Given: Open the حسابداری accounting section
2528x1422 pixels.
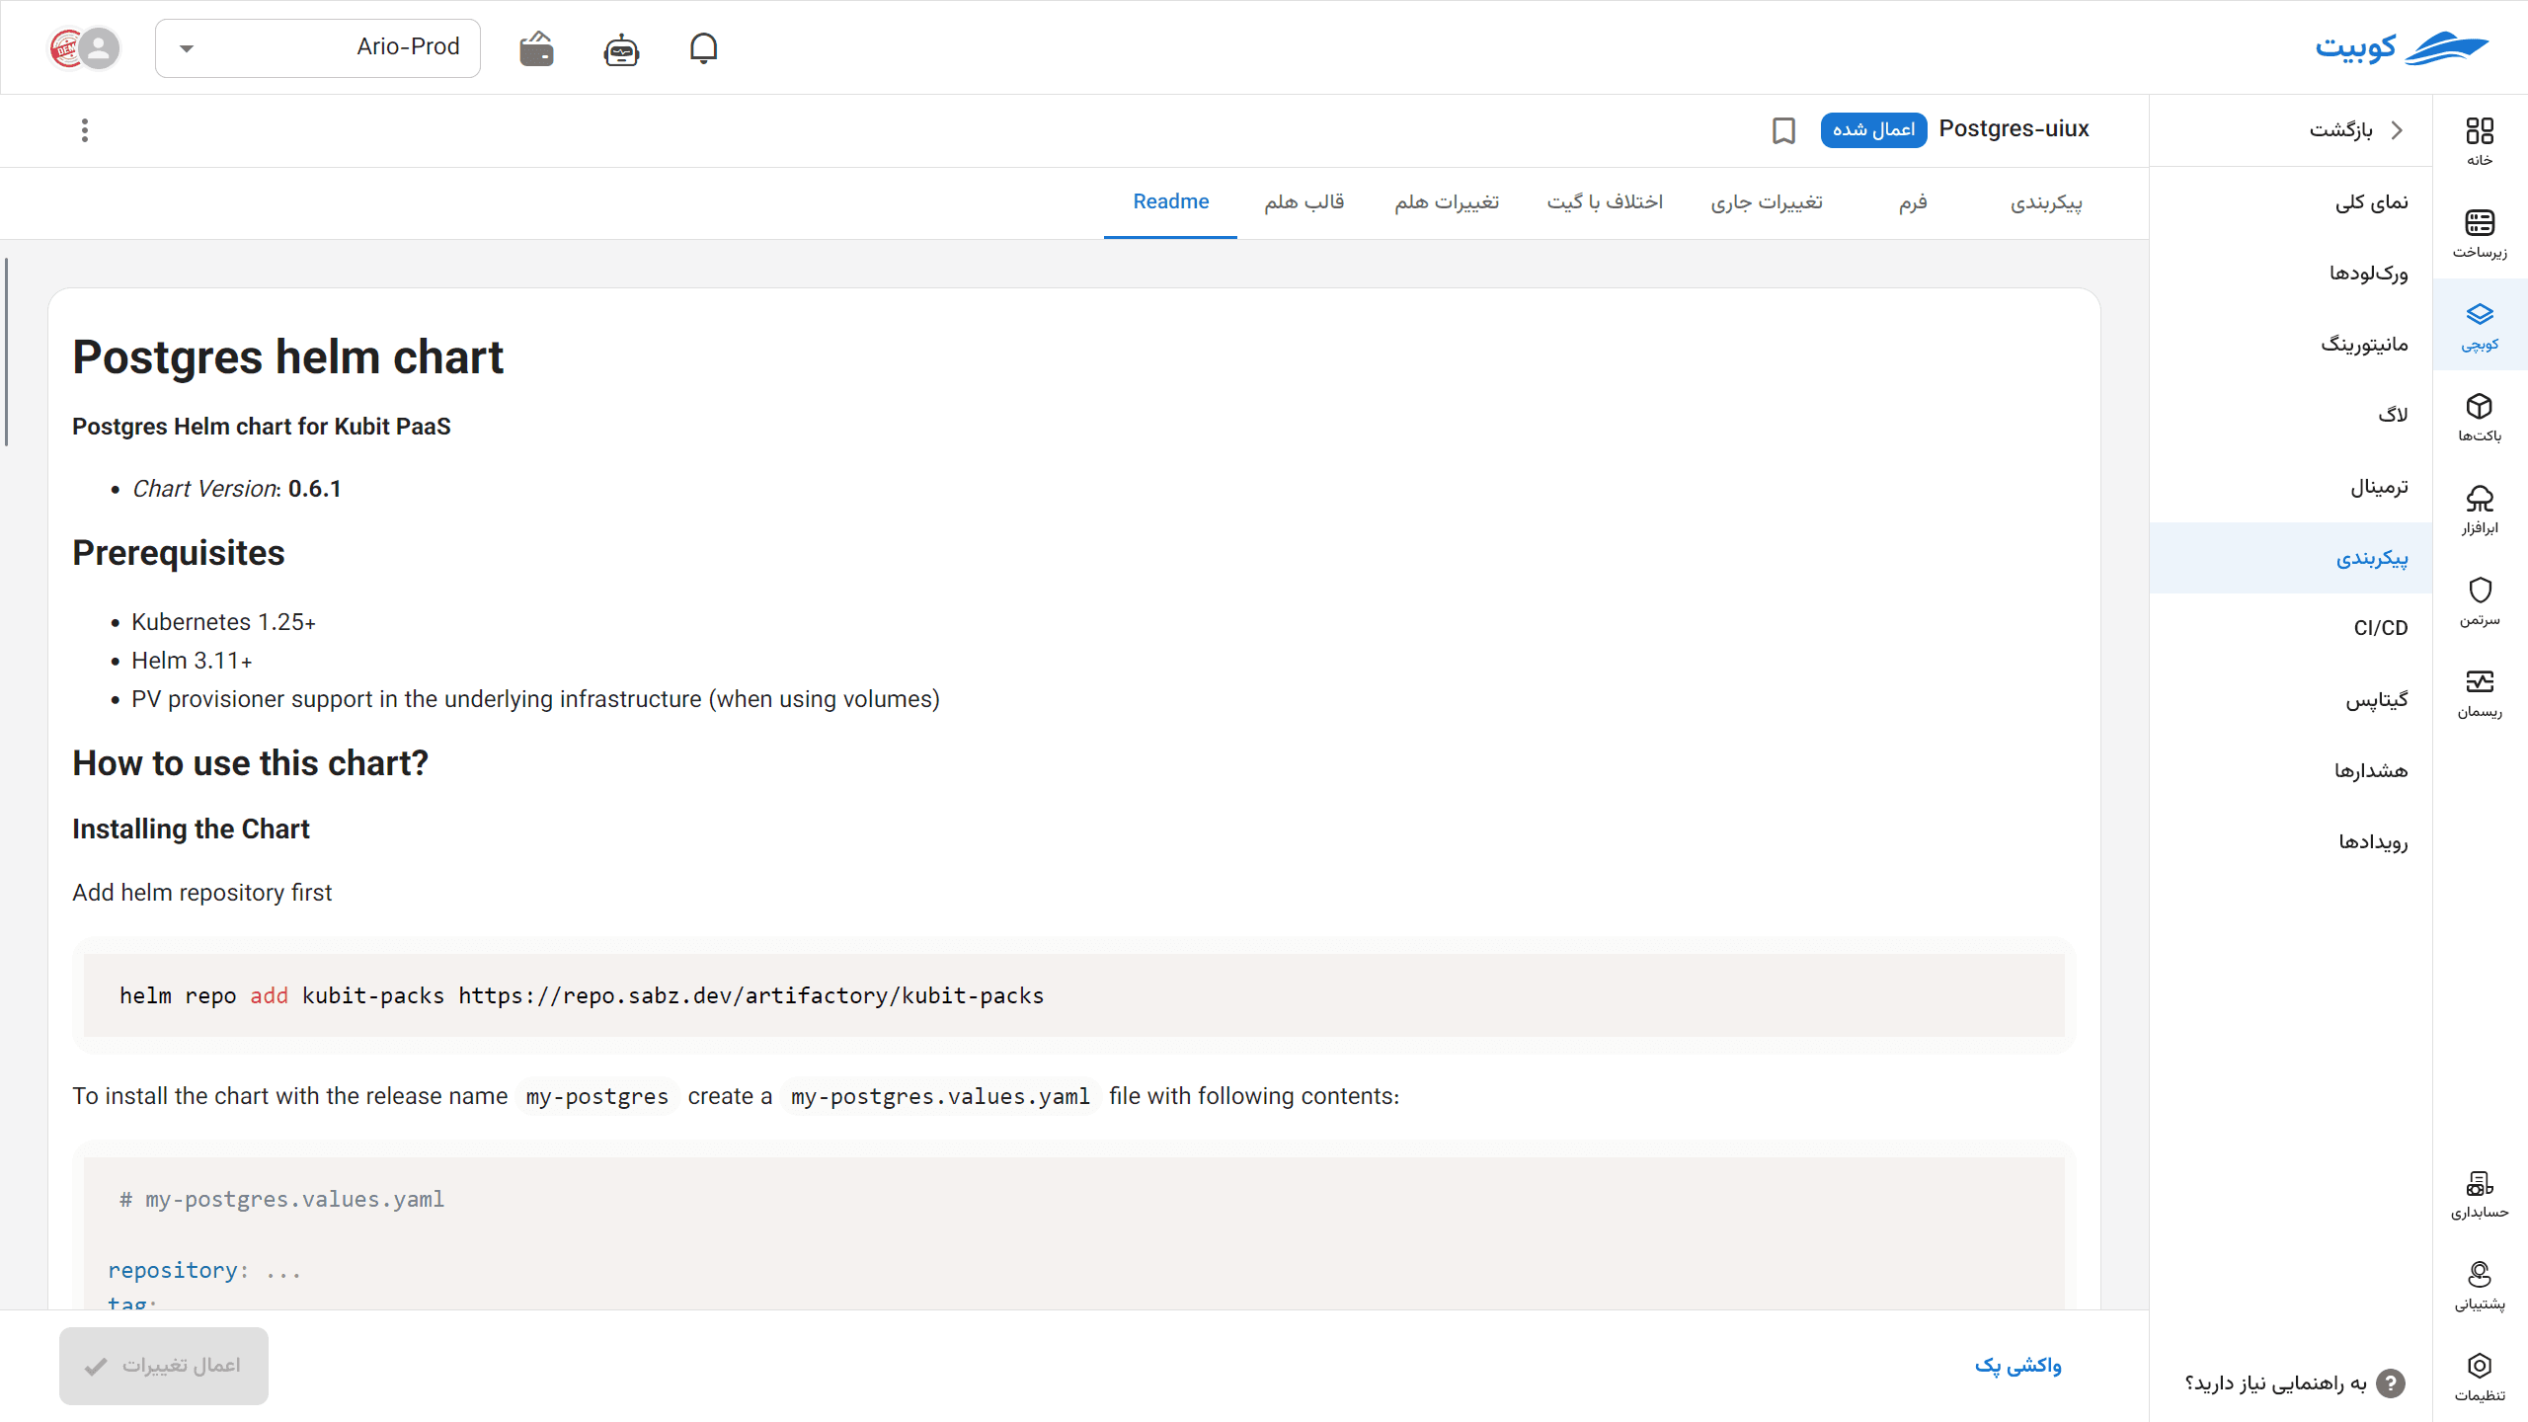Looking at the screenshot, I should (x=2480, y=1193).
